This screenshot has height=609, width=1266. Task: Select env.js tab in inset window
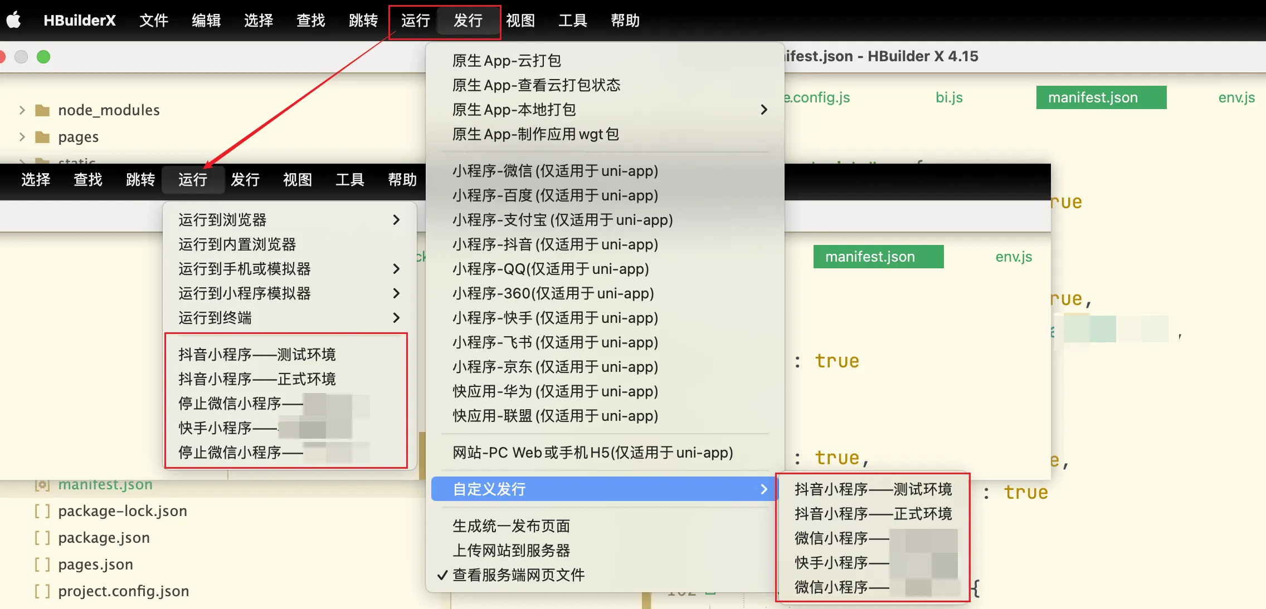(x=1014, y=257)
